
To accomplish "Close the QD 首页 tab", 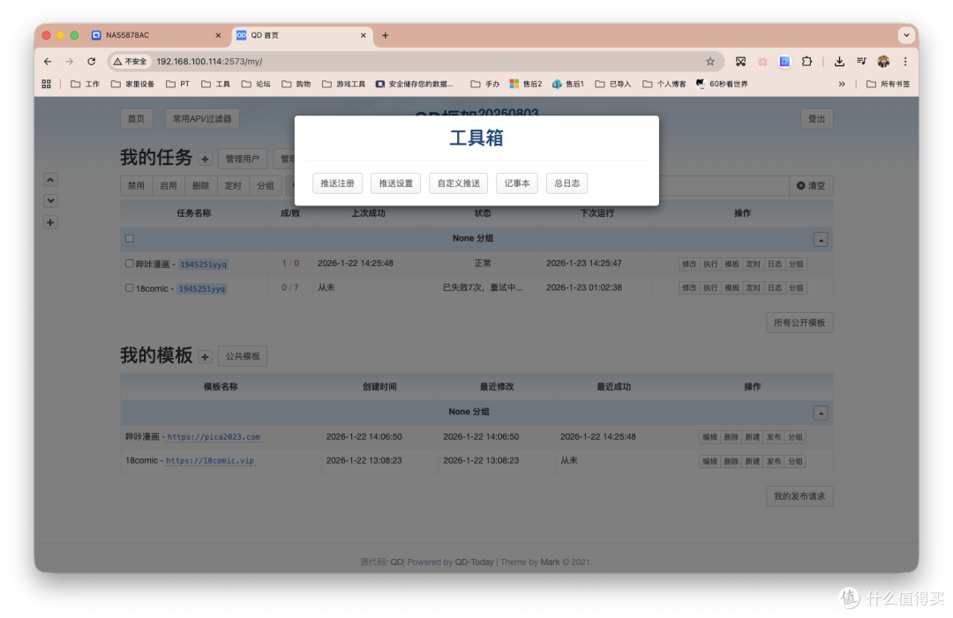I will pyautogui.click(x=363, y=35).
